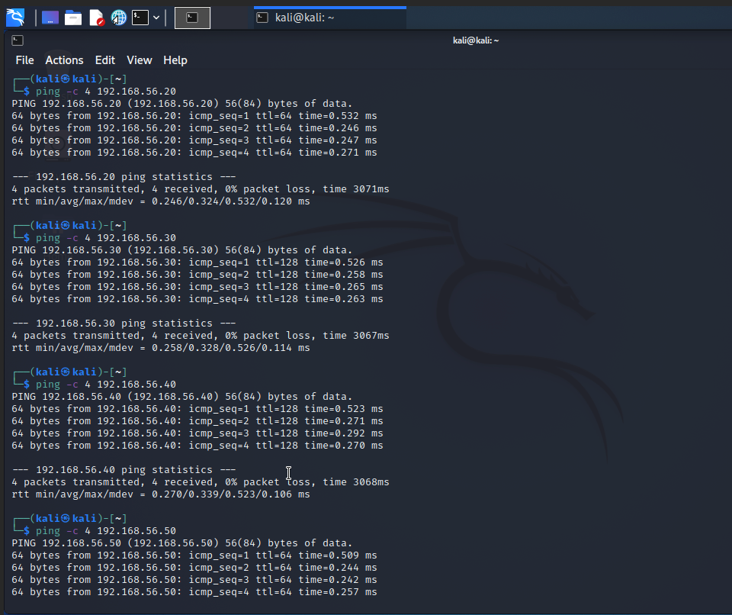Click reply line with time=0.257 ms
The image size is (732, 615).
point(194,592)
